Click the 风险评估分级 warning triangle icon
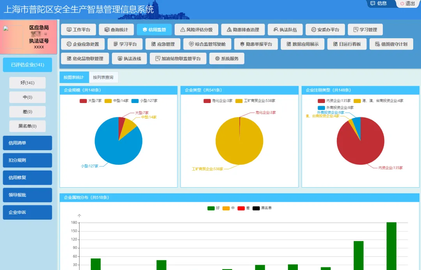Viewport: 421px width, 270px height. [182, 30]
